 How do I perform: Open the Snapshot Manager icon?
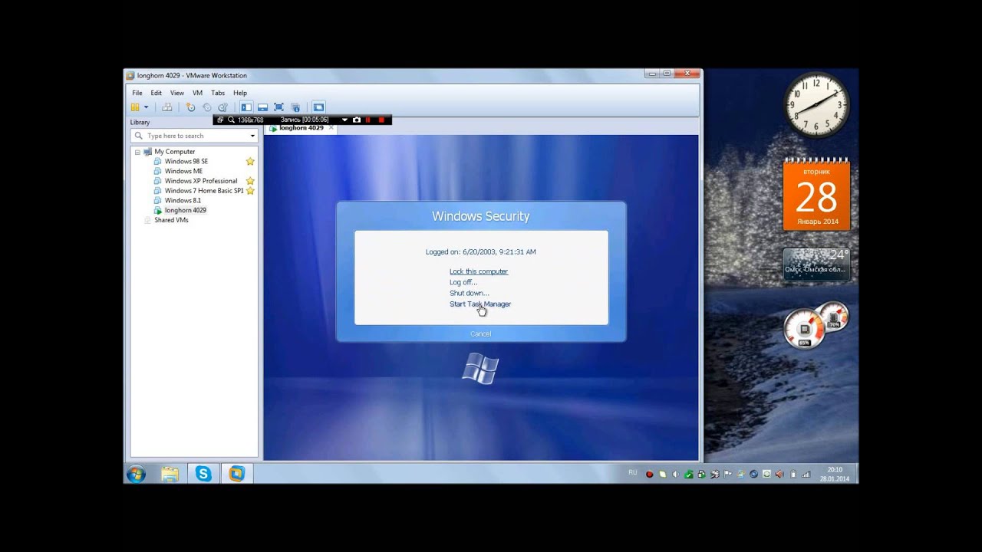222,107
